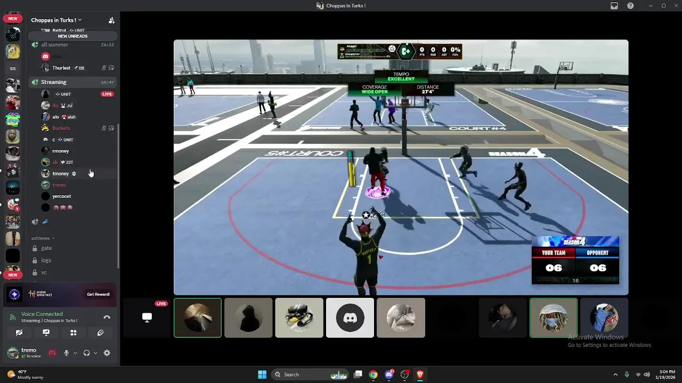Select user Thurlest in all summer channel
Viewport: 682px width, 383px height.
pos(78,68)
